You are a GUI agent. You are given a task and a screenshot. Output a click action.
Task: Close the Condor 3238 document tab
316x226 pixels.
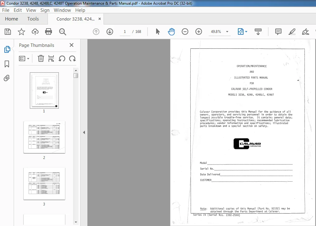(x=100, y=19)
